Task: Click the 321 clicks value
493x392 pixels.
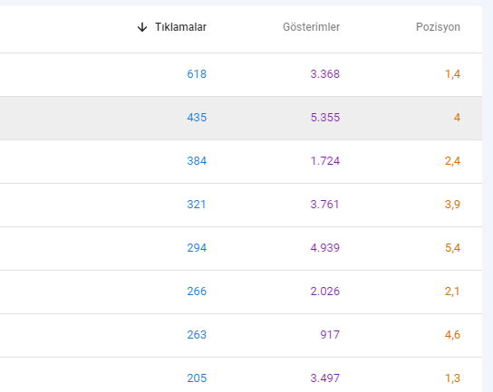Action: 197,205
